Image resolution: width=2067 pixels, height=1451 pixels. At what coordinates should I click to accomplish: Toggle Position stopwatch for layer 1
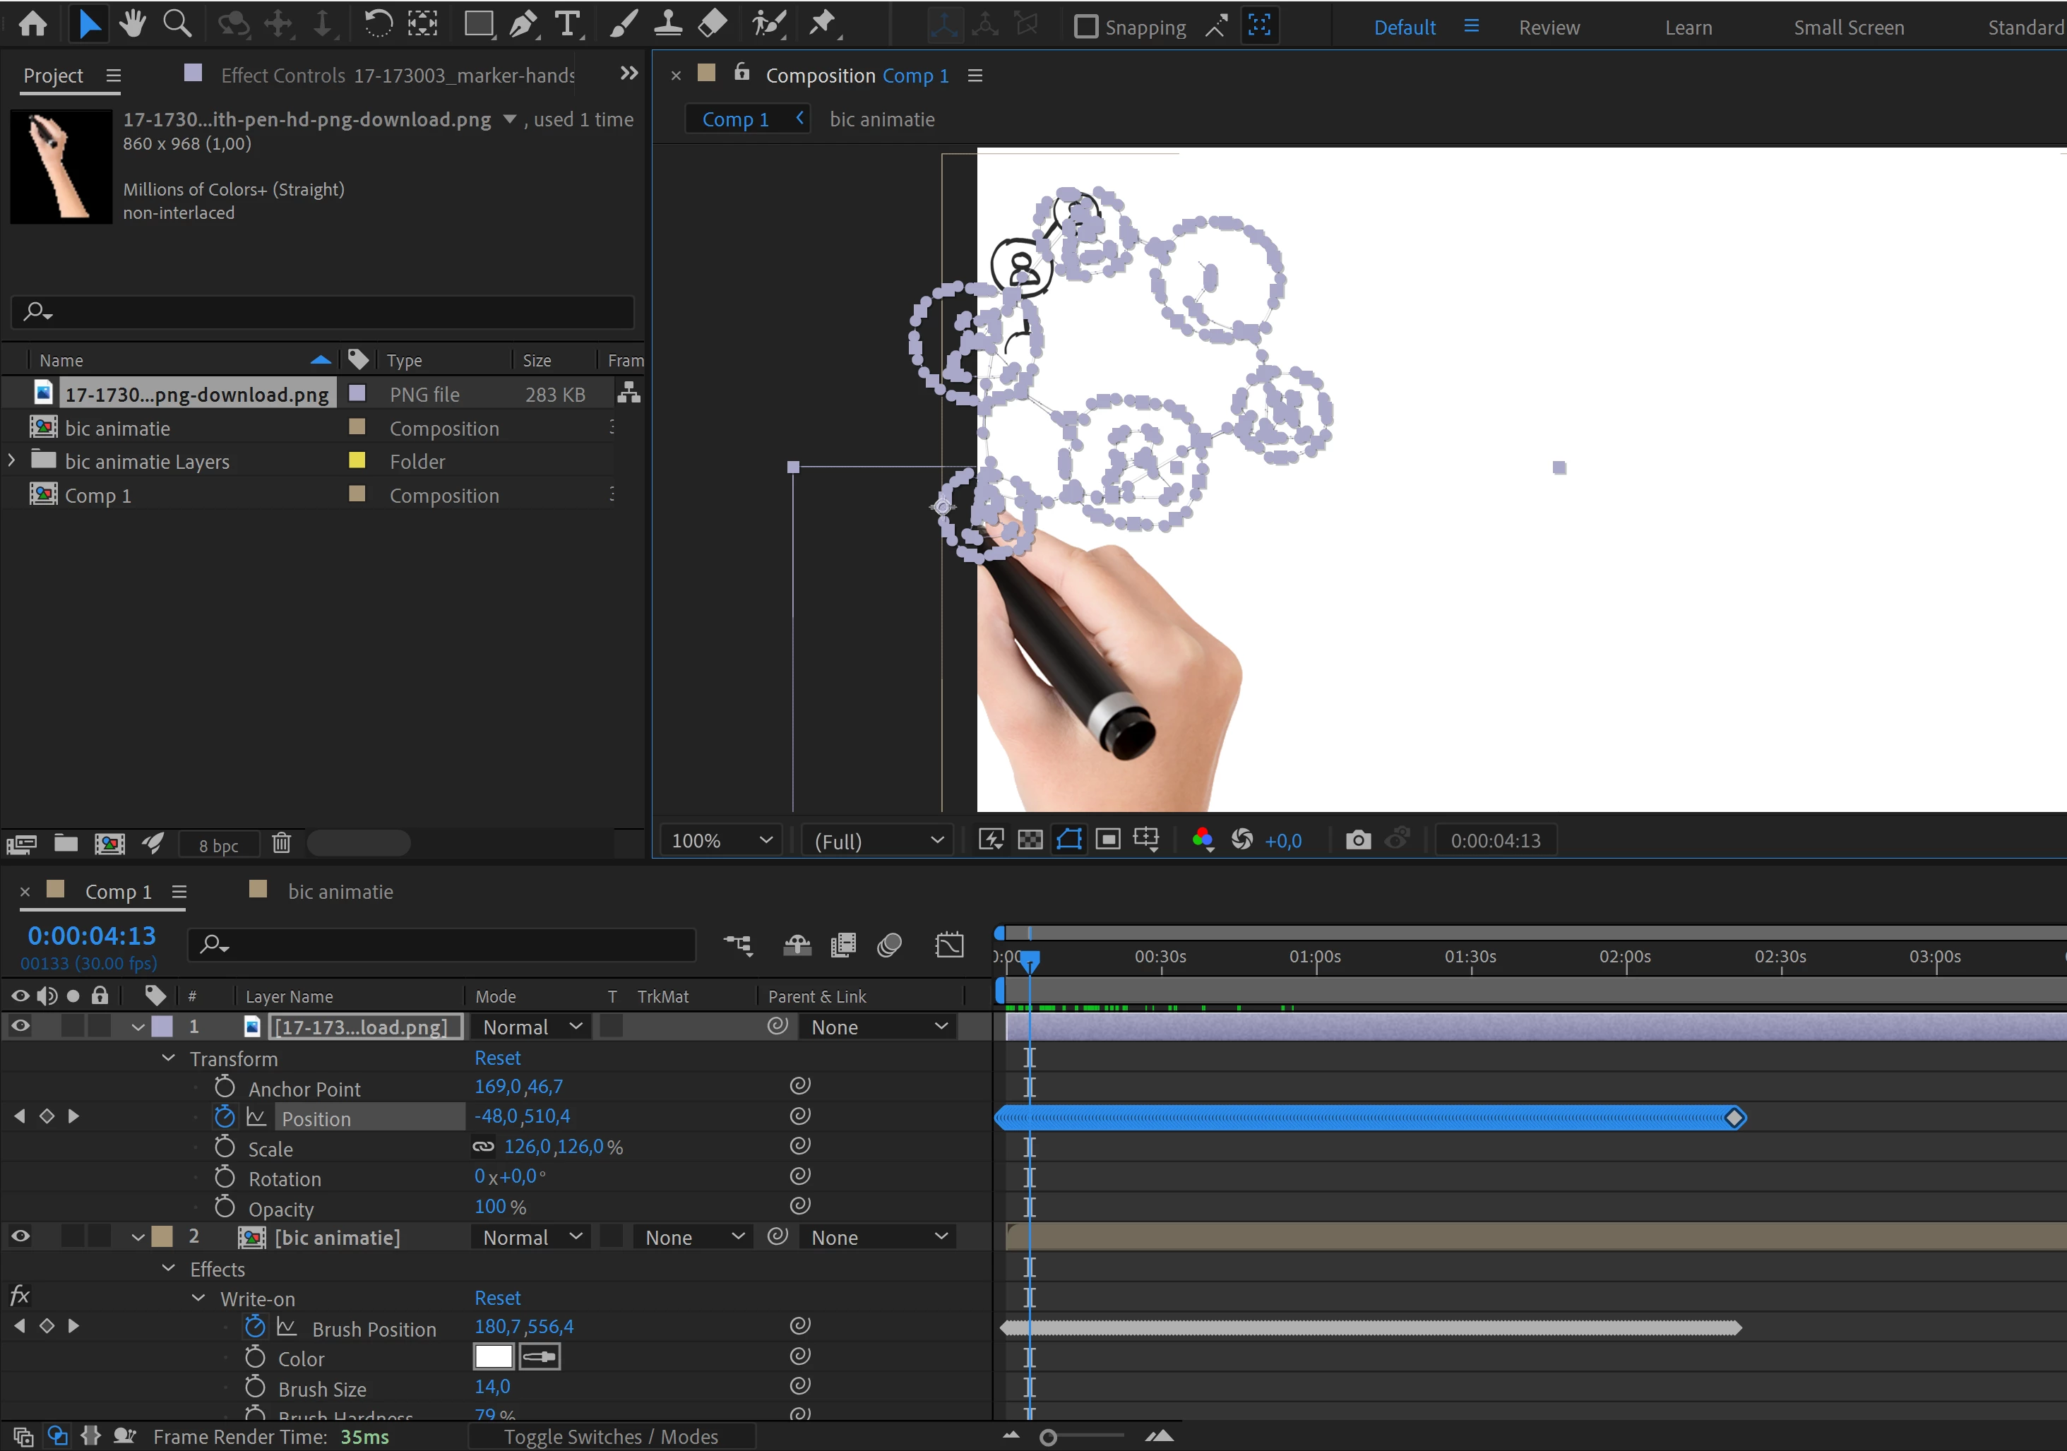click(224, 1117)
